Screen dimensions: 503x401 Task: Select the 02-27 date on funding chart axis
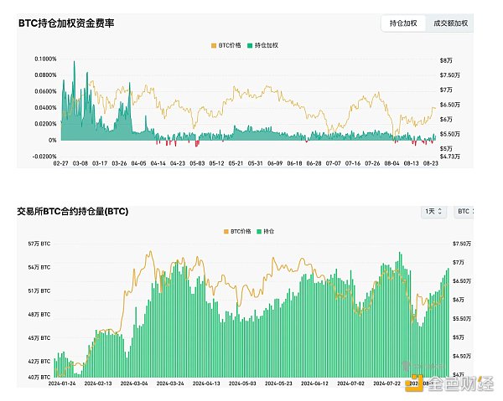[60, 164]
